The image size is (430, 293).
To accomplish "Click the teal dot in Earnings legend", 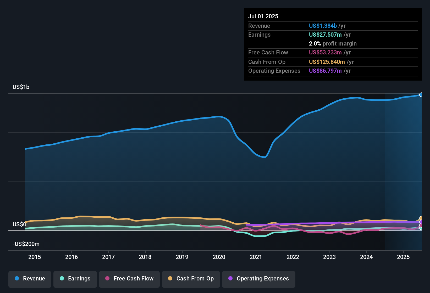I will pyautogui.click(x=62, y=278).
